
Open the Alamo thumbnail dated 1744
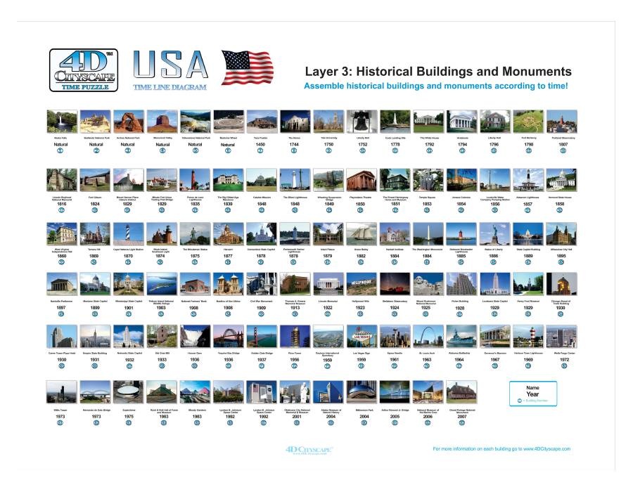[x=295, y=122]
